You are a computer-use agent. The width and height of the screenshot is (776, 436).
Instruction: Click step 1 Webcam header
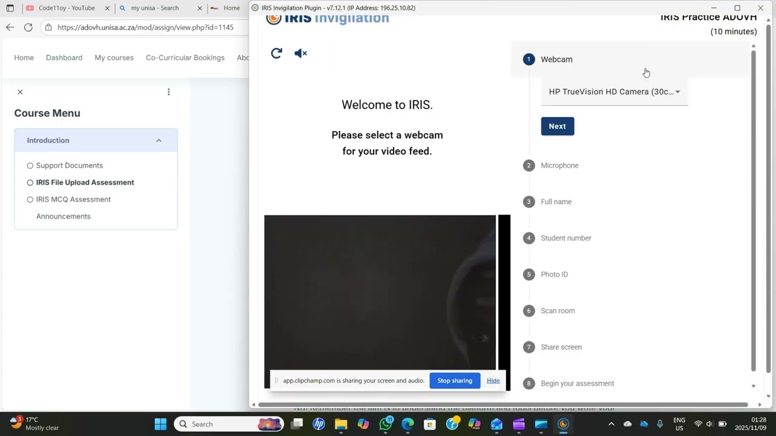(630, 59)
